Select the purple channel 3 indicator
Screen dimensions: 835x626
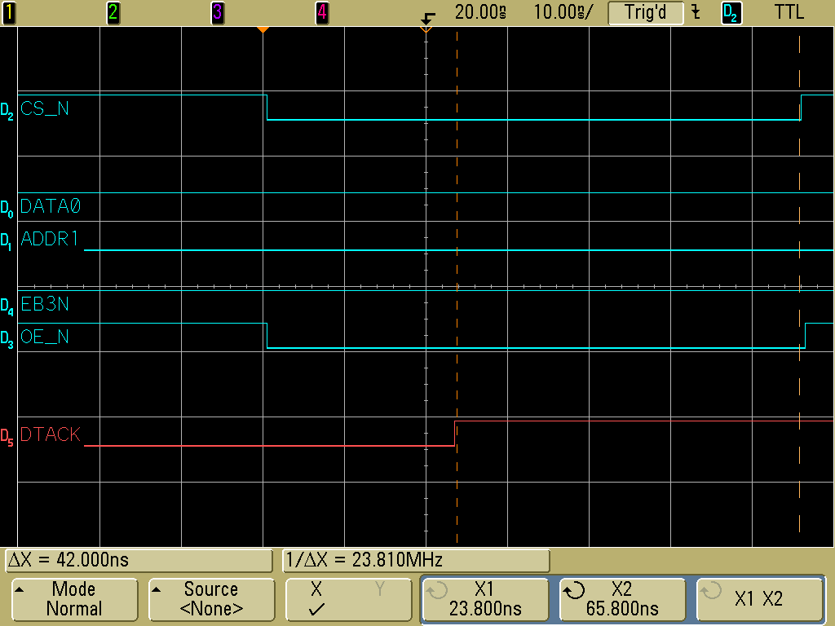coord(218,12)
